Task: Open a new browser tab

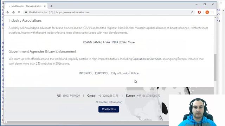Action: [x=51, y=6]
